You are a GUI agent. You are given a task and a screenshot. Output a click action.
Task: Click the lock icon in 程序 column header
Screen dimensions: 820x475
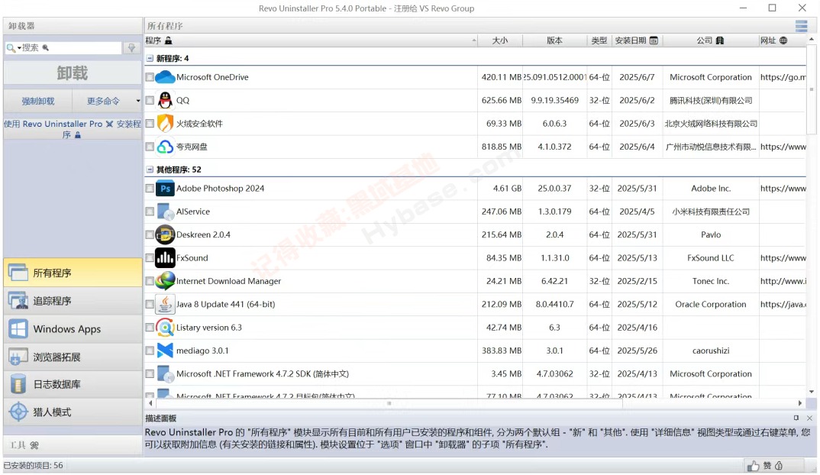pos(168,40)
